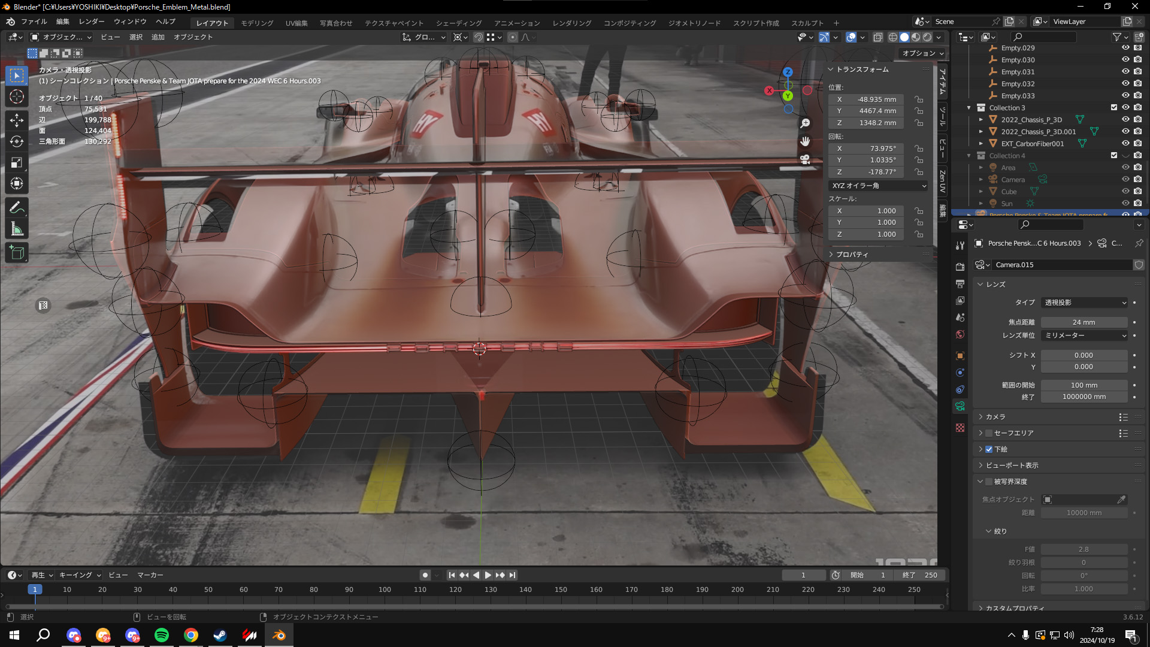Screen dimensions: 1150x647
Task: Toggle Collection 4 exclude checkbox
Action: click(x=1114, y=156)
